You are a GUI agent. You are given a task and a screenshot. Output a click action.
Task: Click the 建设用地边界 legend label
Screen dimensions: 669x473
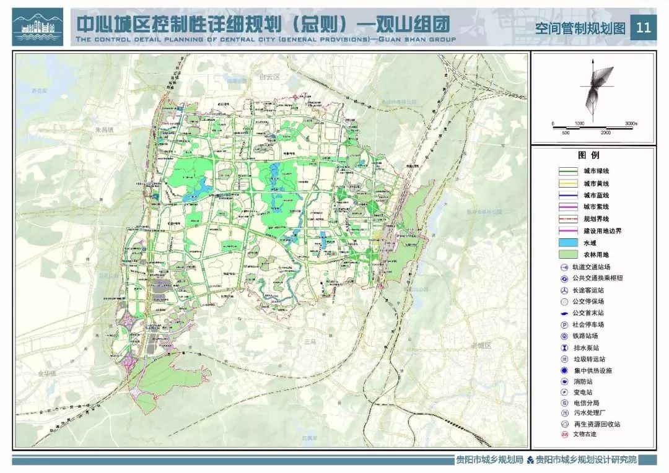click(603, 231)
